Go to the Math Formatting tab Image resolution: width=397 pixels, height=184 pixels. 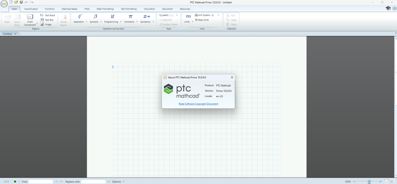pyautogui.click(x=105, y=9)
